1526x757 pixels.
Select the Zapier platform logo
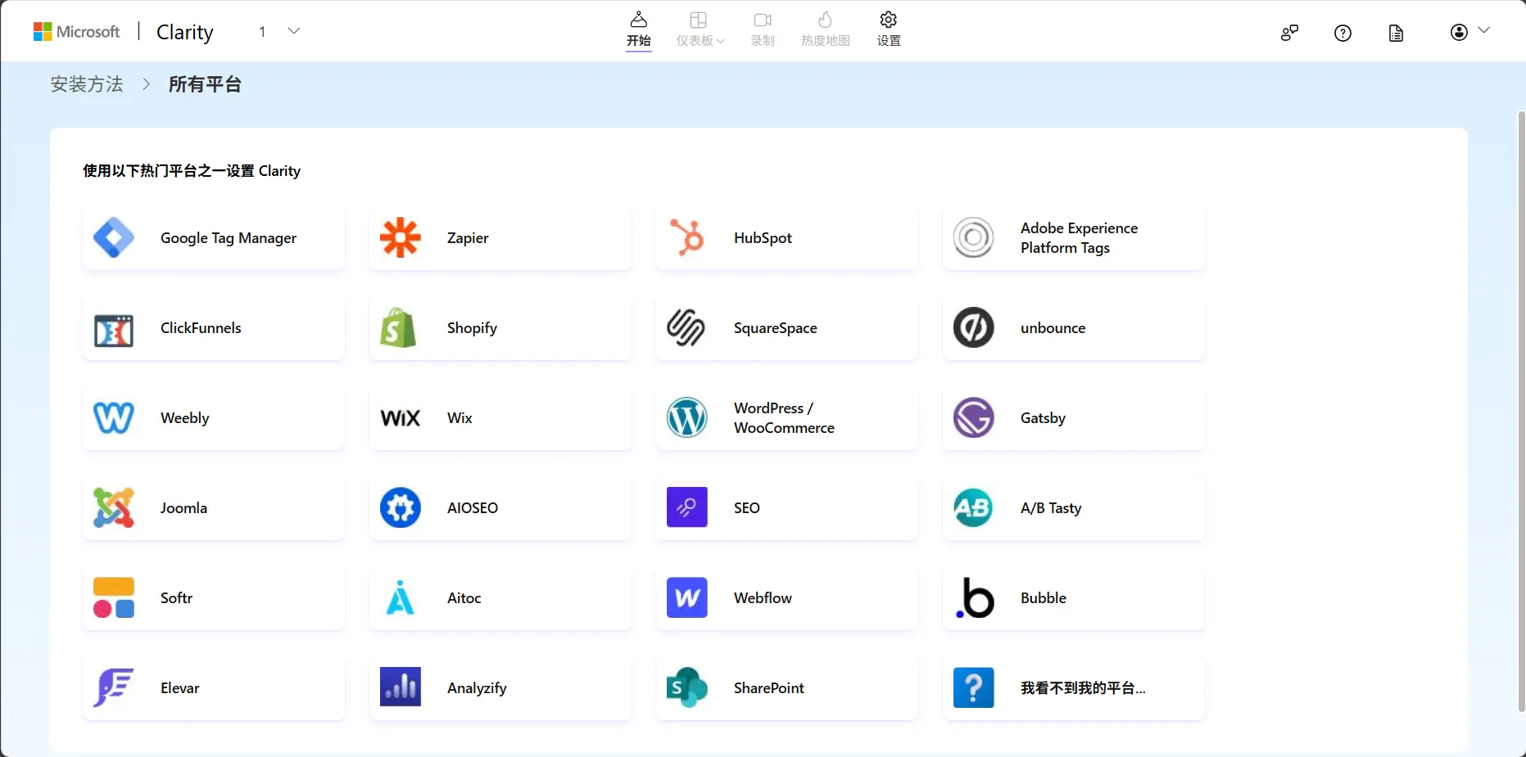point(400,238)
